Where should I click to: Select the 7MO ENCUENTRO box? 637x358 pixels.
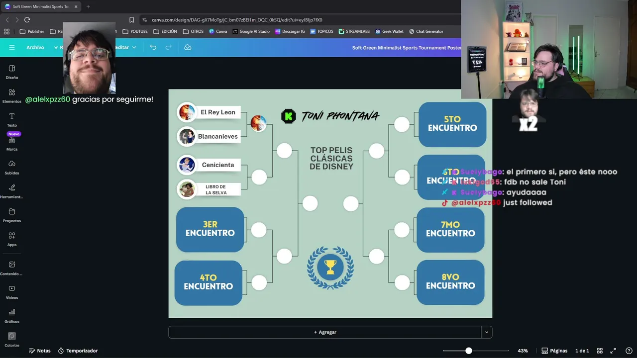pyautogui.click(x=450, y=229)
